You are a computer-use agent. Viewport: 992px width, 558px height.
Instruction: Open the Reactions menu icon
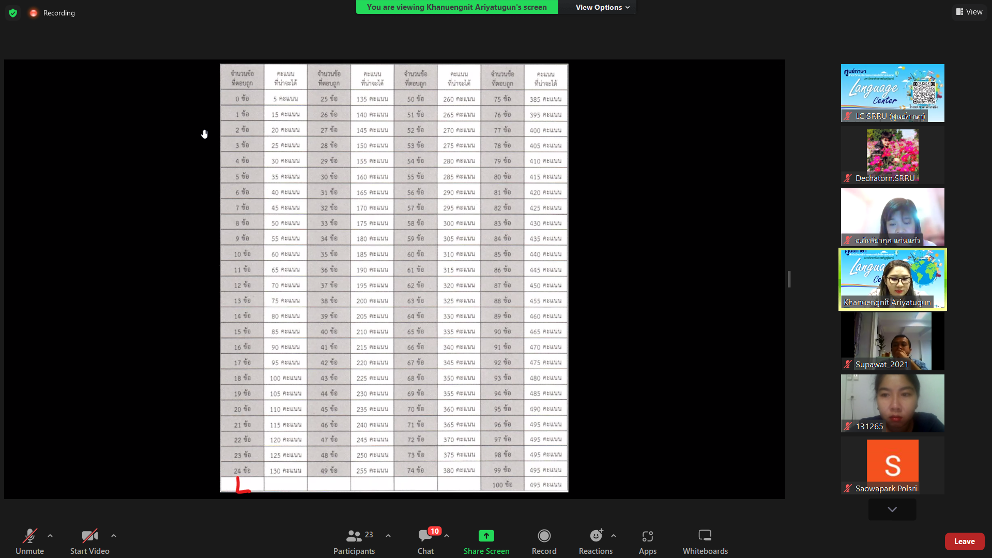coord(596,536)
